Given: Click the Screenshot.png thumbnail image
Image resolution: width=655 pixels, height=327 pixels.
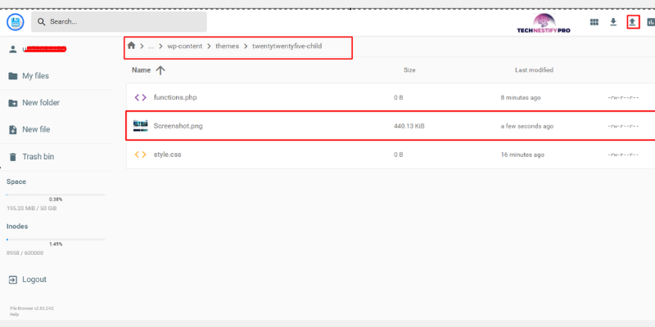Looking at the screenshot, I should click(x=140, y=126).
